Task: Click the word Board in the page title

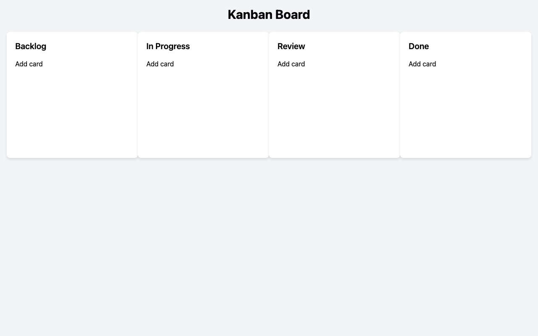Action: [x=293, y=15]
